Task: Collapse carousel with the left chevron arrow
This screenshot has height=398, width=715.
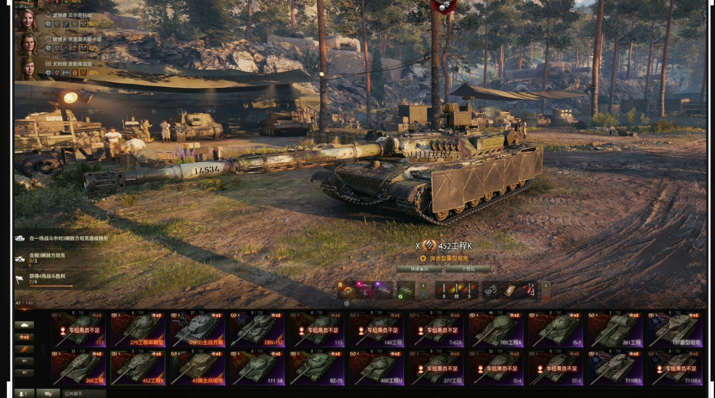Action: point(43,349)
